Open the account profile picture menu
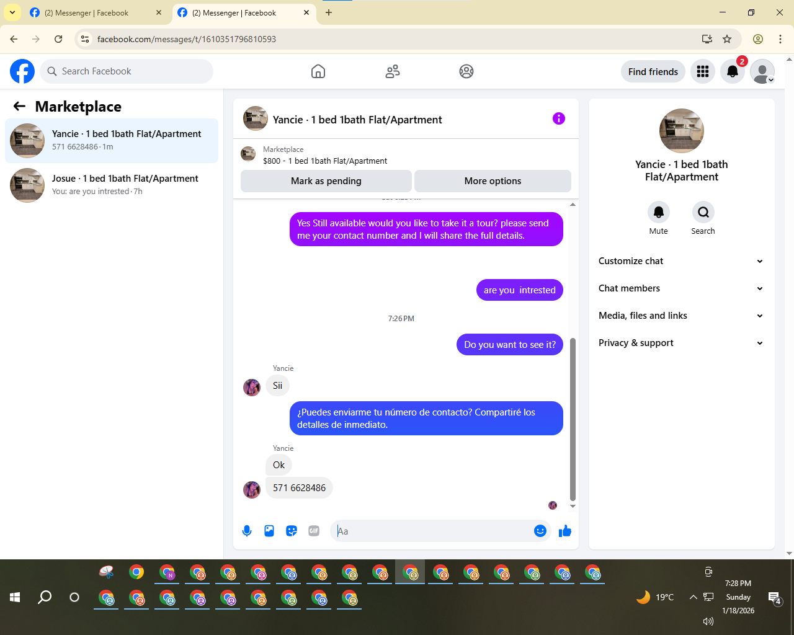The image size is (794, 635). pos(762,72)
